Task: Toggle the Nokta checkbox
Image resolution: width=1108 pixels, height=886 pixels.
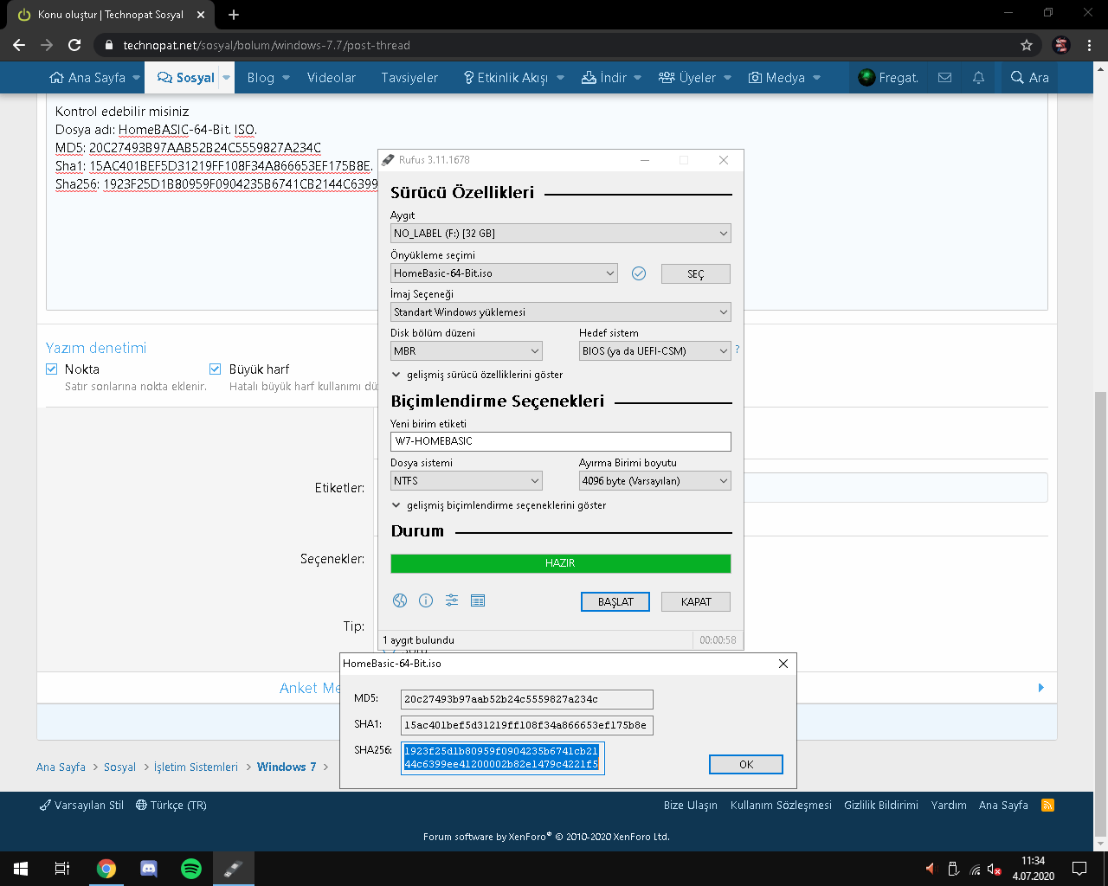Action: tap(52, 369)
